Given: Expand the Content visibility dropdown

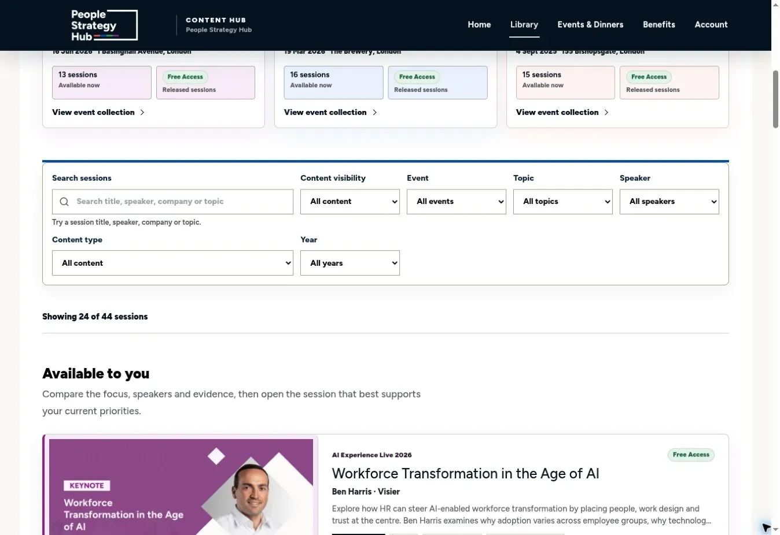Looking at the screenshot, I should [x=350, y=202].
